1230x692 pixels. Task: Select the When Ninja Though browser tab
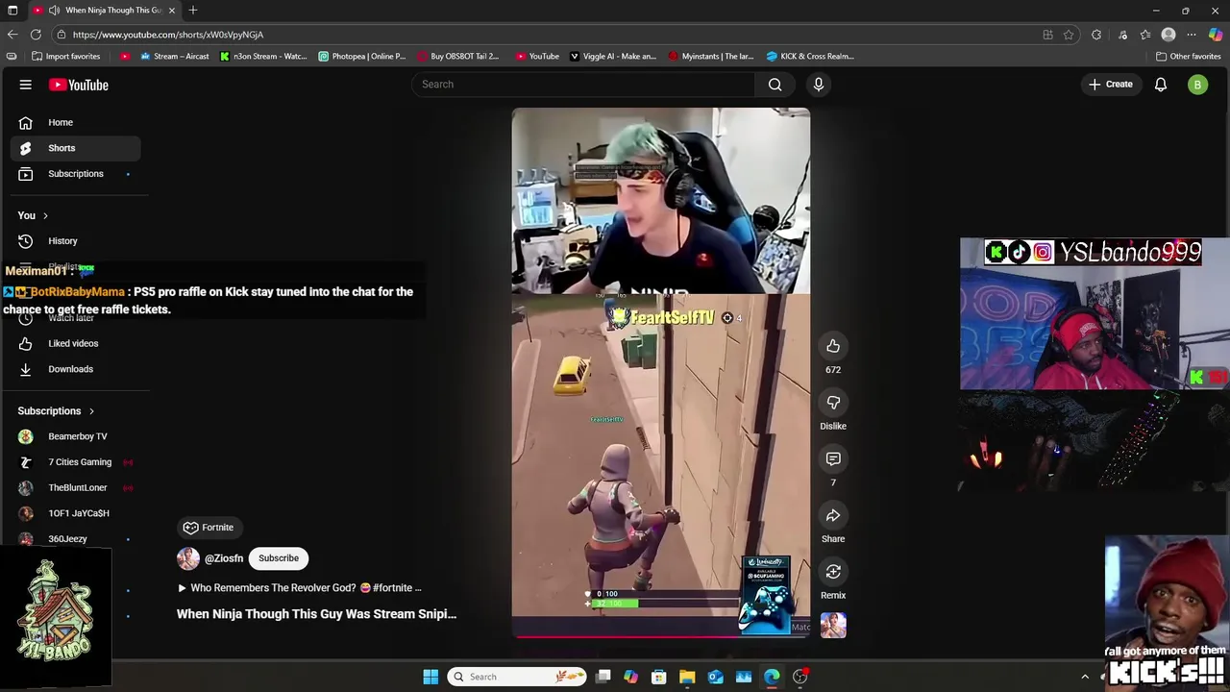106,11
